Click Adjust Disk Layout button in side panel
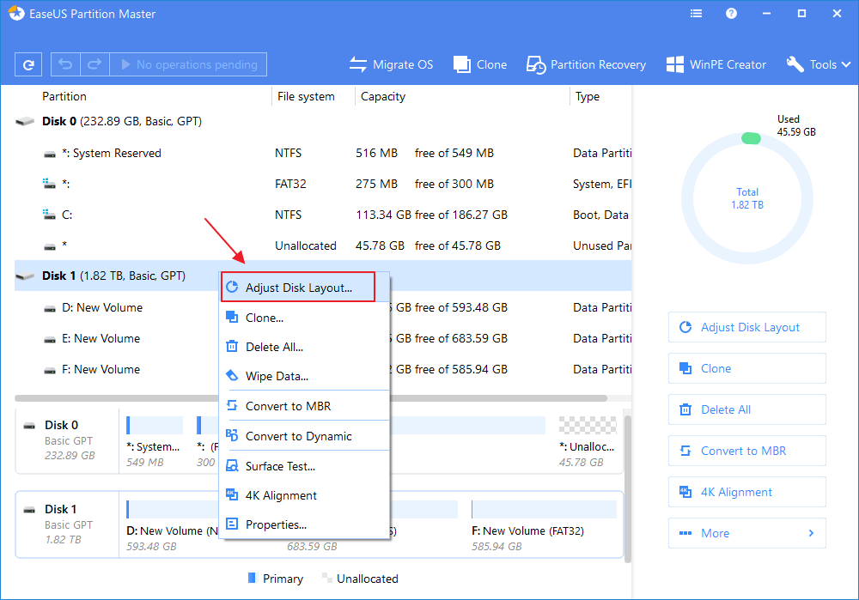859x600 pixels. (746, 327)
